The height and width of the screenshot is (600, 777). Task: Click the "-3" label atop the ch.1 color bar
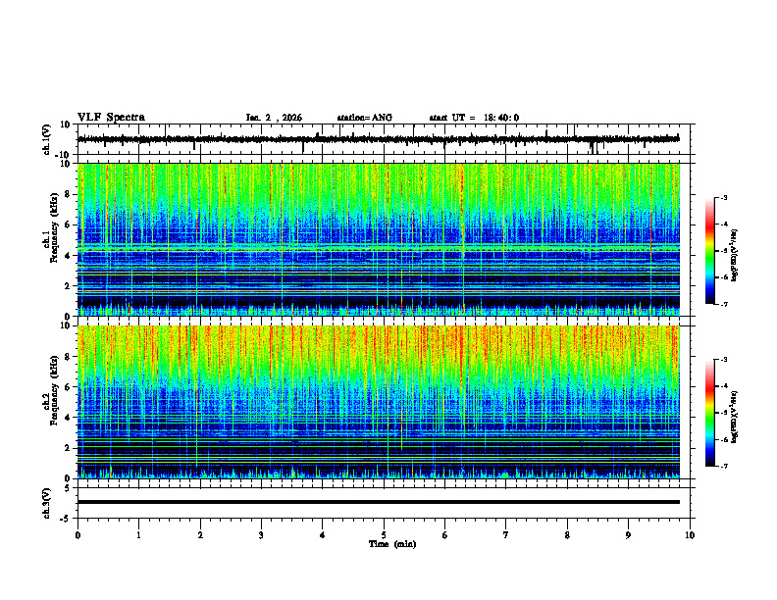click(723, 197)
